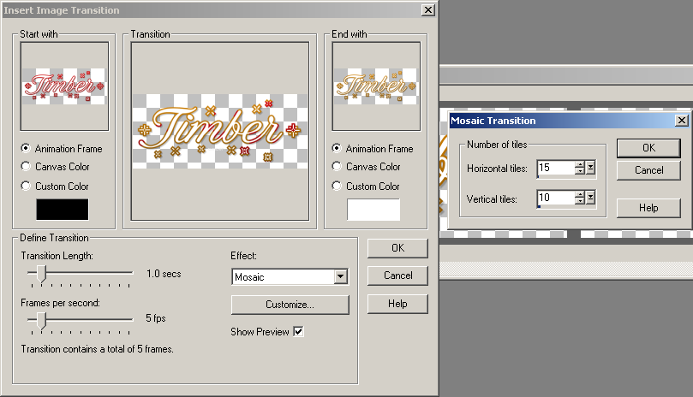Select Animation Frame under Start with
Viewport: 693px width, 397px height.
(x=26, y=149)
